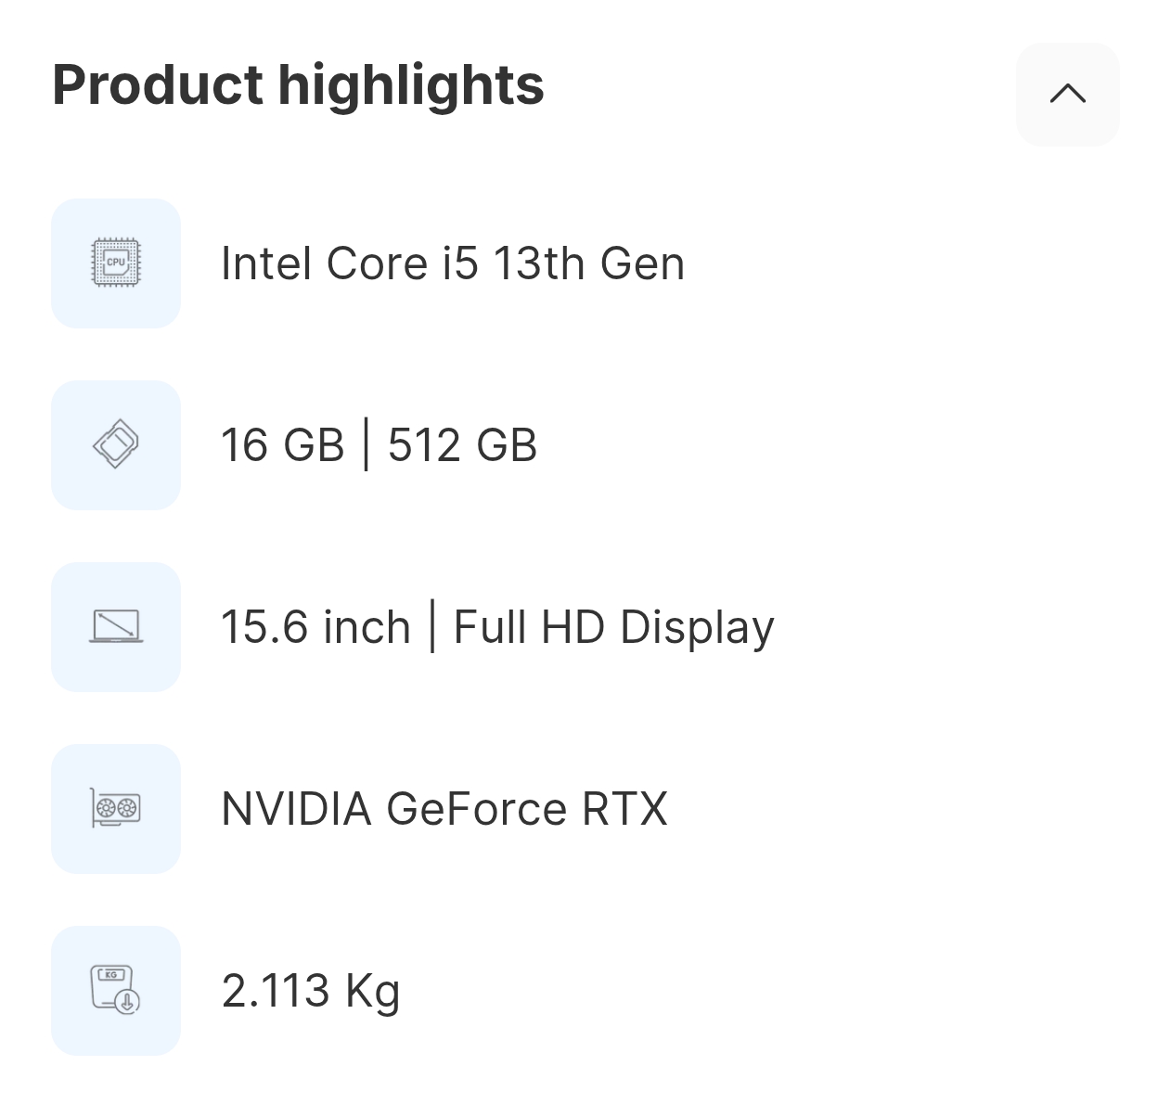Click the NVIDIA GeForce RTX highlight
Viewport: 1171px width, 1104px height.
click(x=444, y=809)
